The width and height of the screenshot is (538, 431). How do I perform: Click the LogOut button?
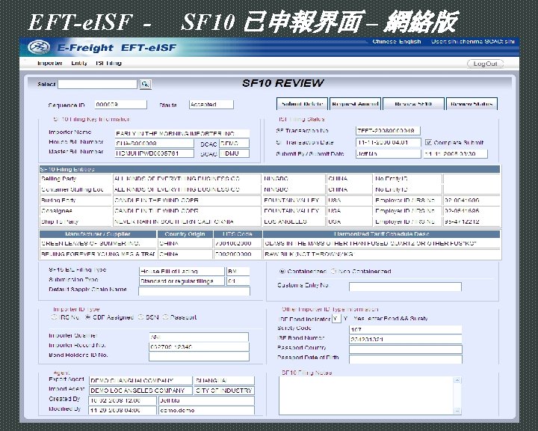tap(485, 64)
